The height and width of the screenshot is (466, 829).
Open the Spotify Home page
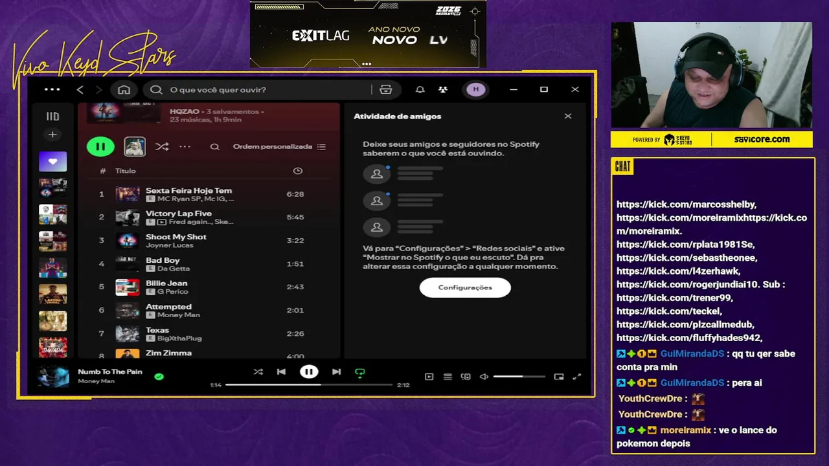(x=124, y=90)
